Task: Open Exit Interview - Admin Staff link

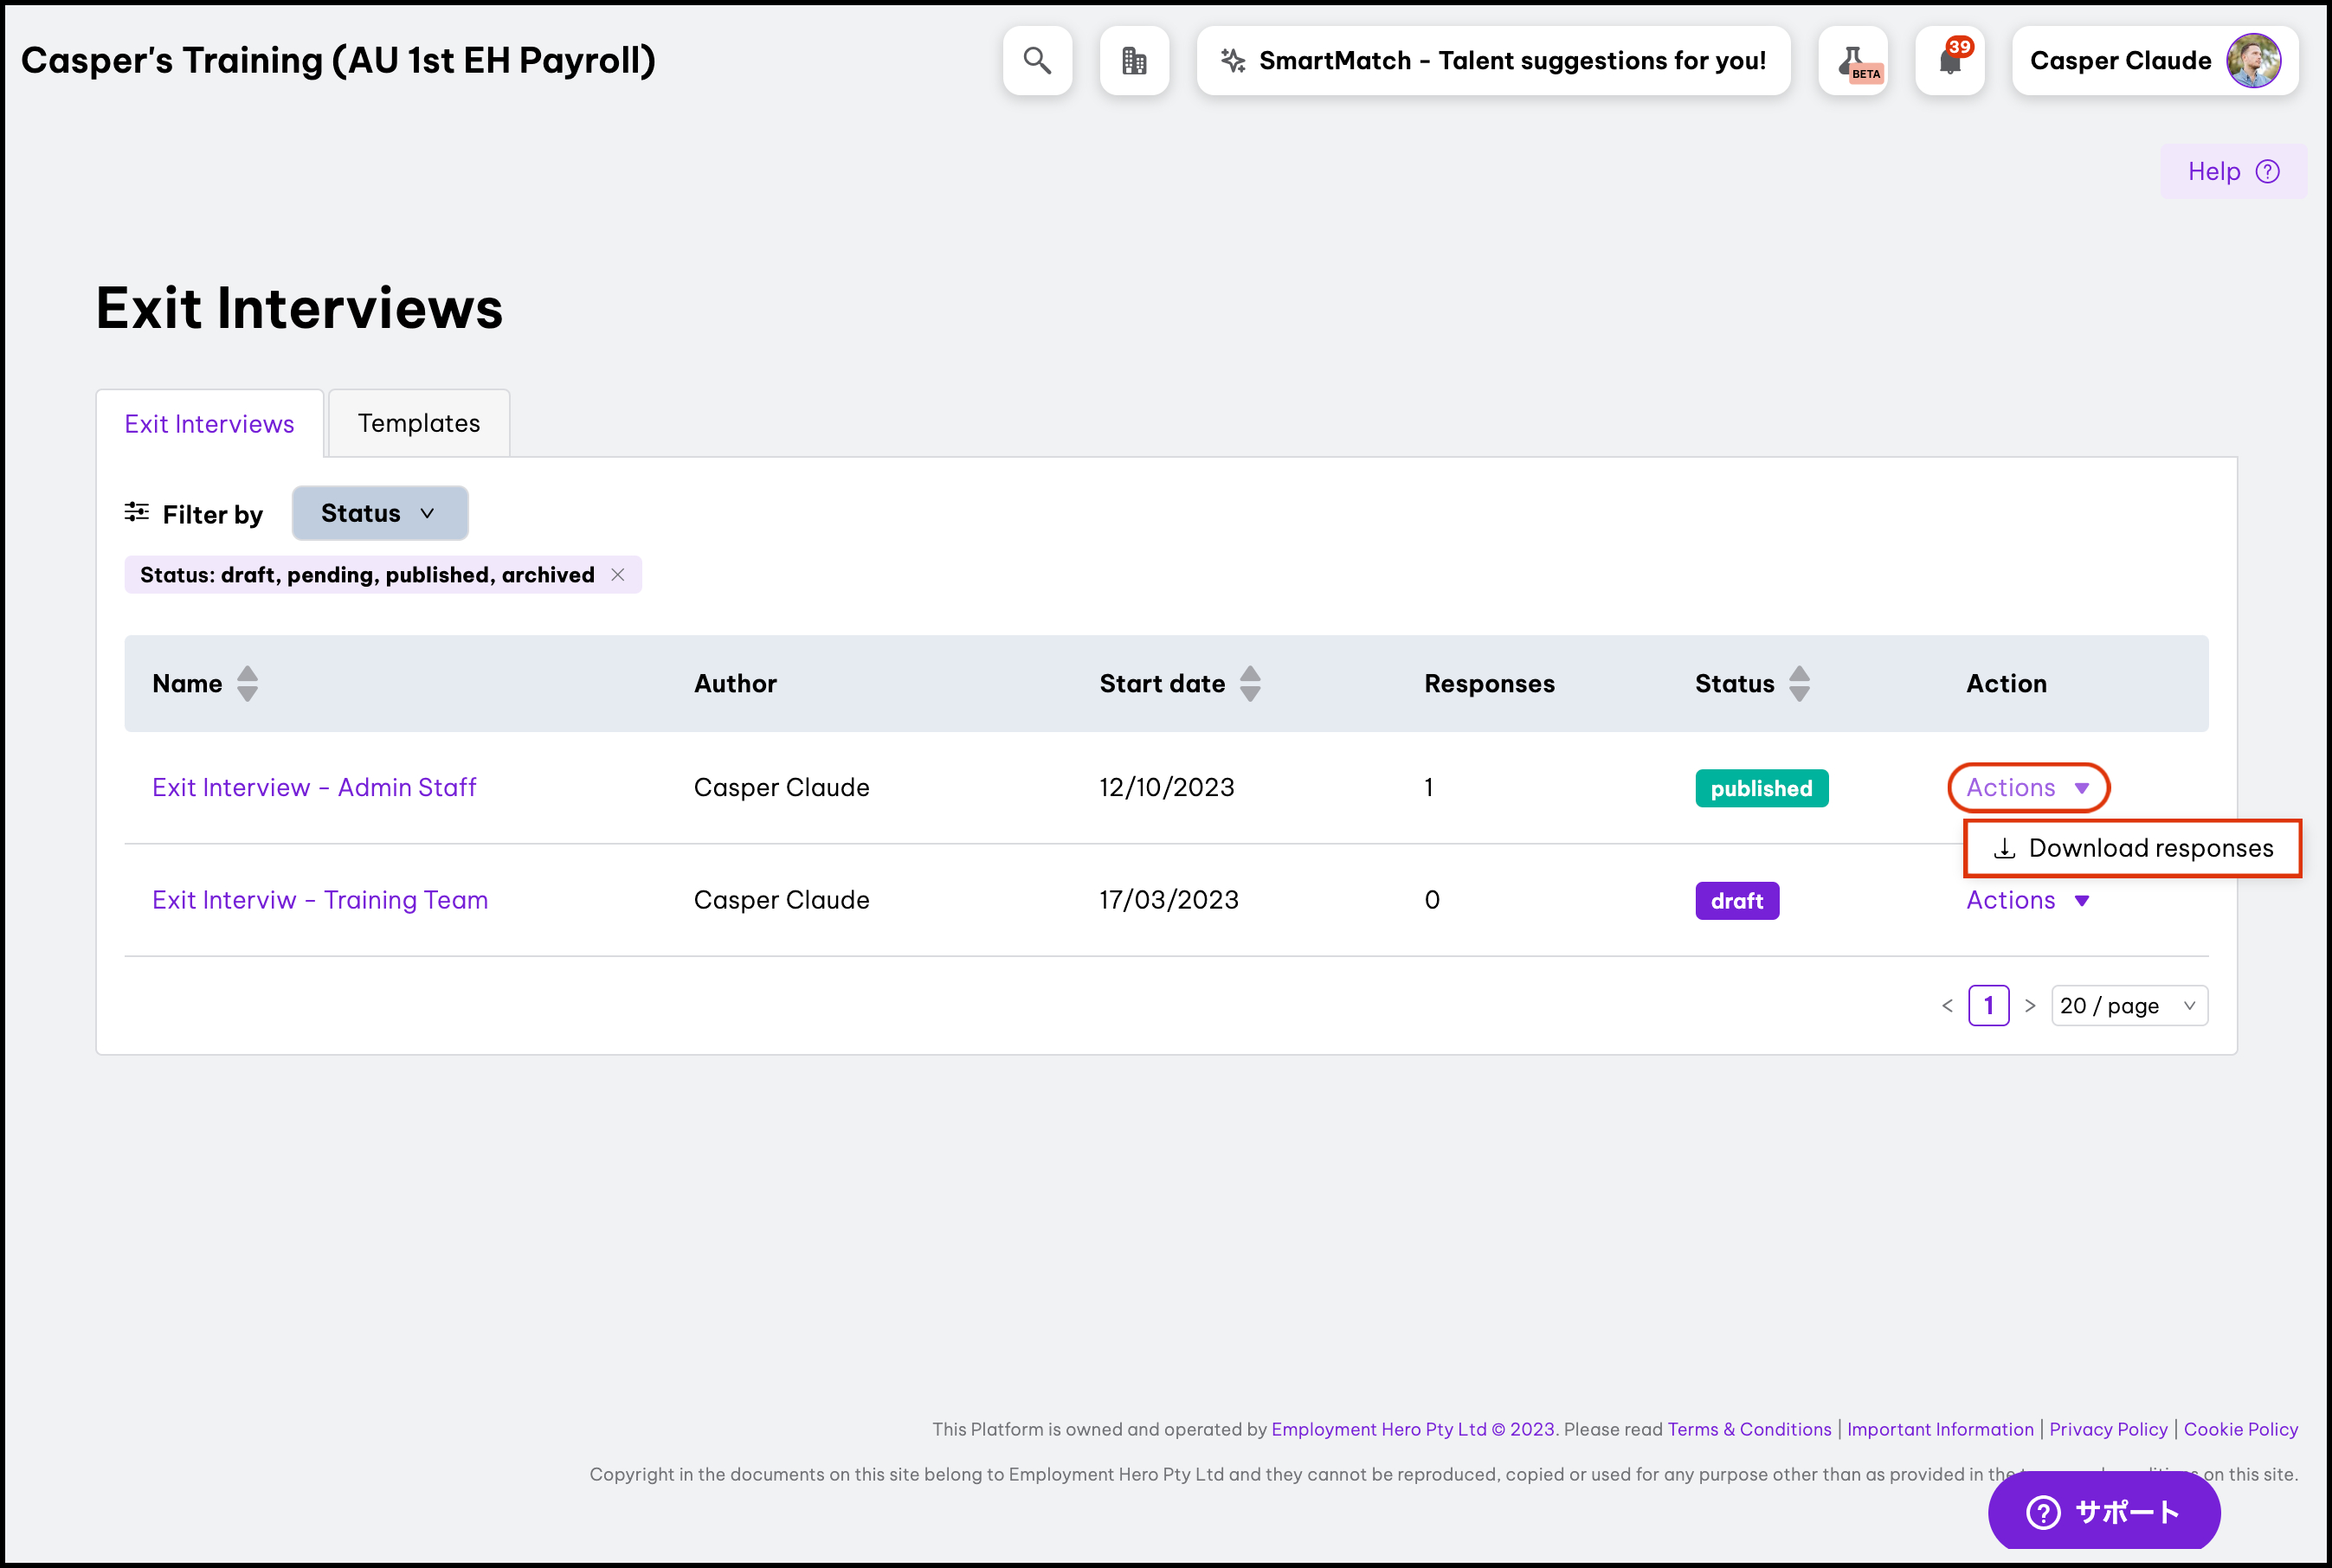Action: 314,788
